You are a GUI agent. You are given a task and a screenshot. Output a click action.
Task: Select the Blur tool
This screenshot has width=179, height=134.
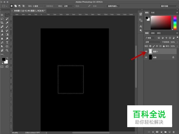click(2, 39)
